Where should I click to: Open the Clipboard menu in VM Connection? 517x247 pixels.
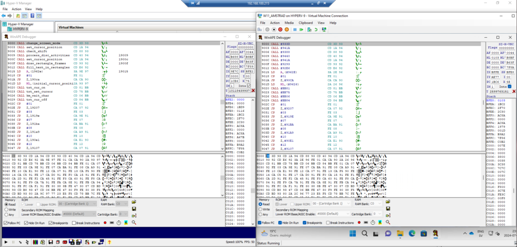point(305,23)
